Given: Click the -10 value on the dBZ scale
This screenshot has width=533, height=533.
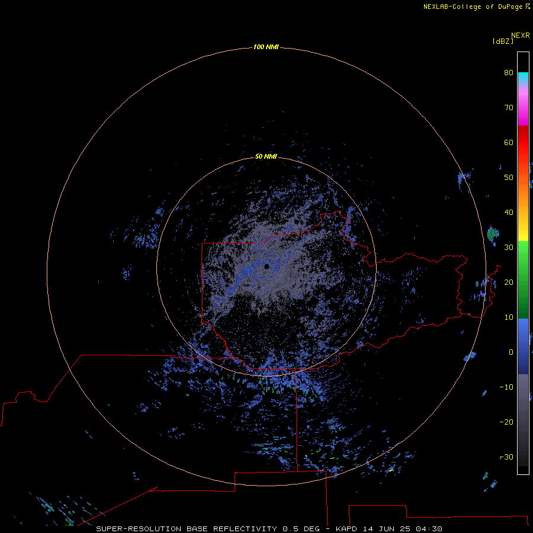Looking at the screenshot, I should click(x=506, y=387).
